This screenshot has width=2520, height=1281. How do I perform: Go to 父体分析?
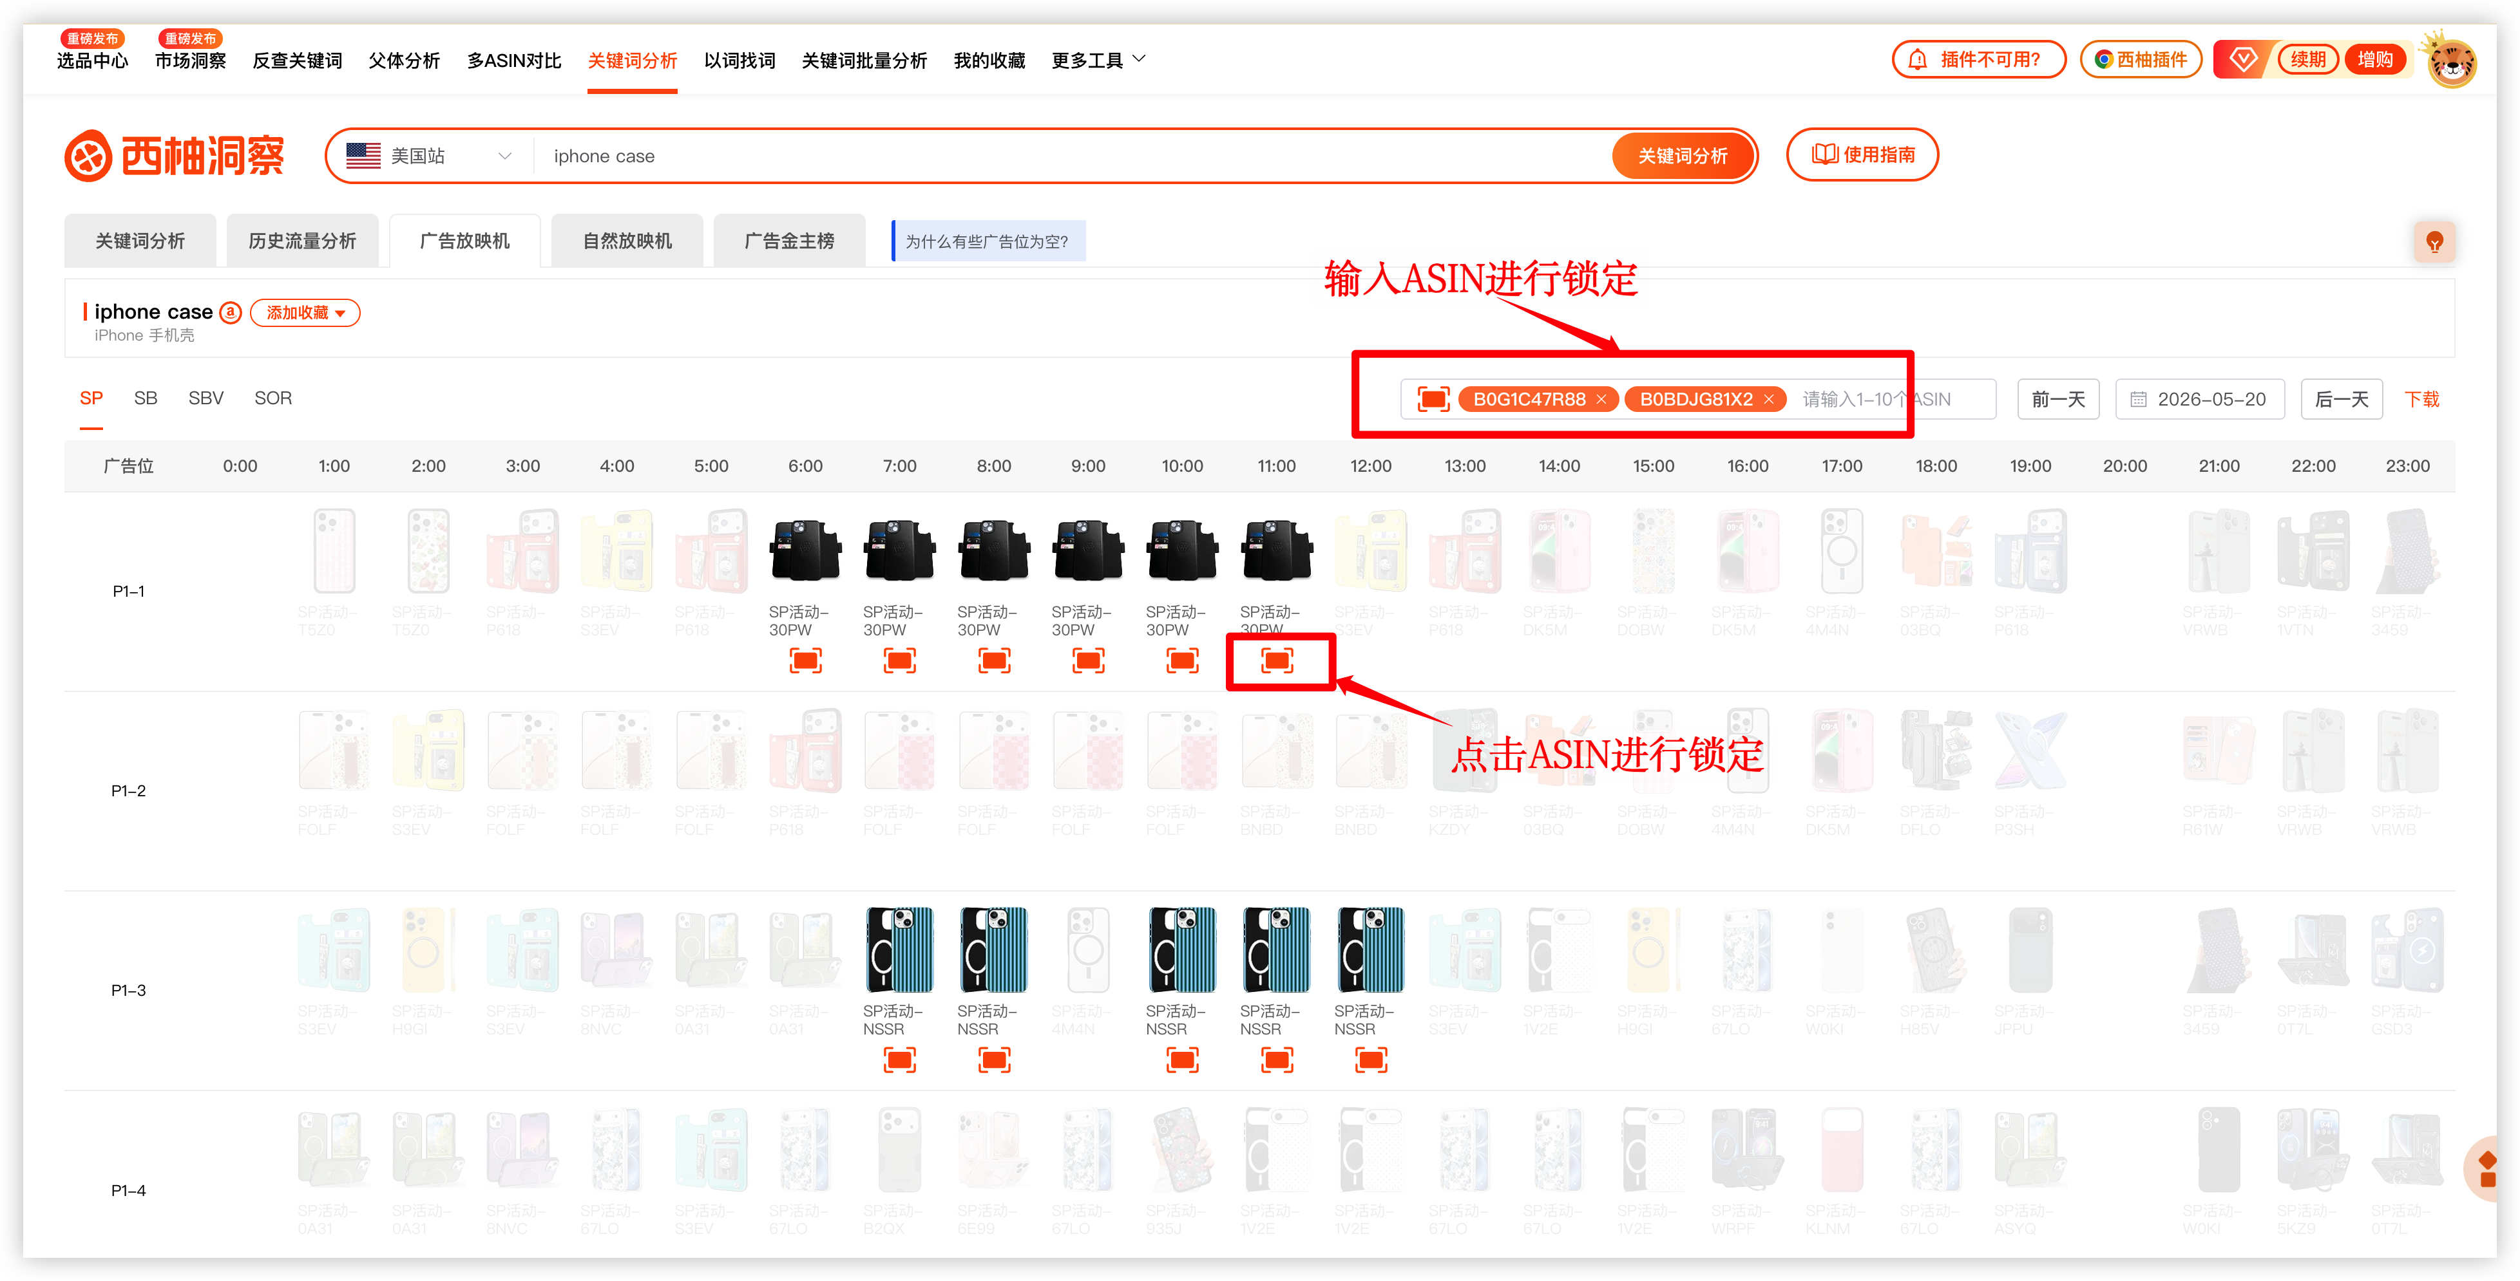point(404,61)
